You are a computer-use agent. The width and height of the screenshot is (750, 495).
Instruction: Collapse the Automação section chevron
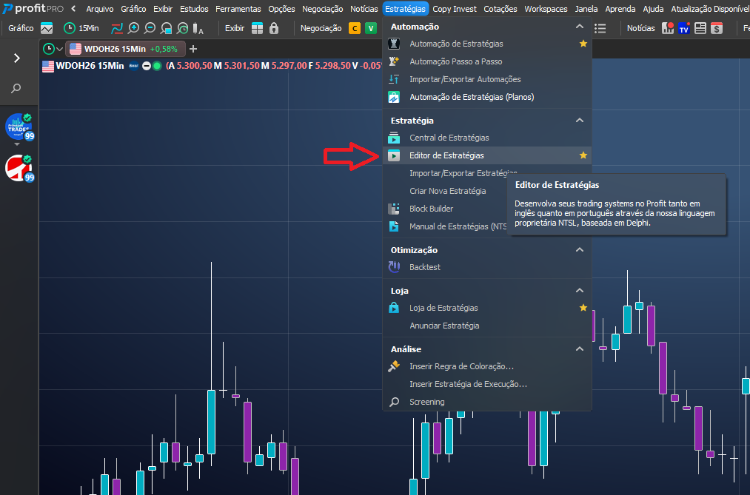click(x=580, y=27)
